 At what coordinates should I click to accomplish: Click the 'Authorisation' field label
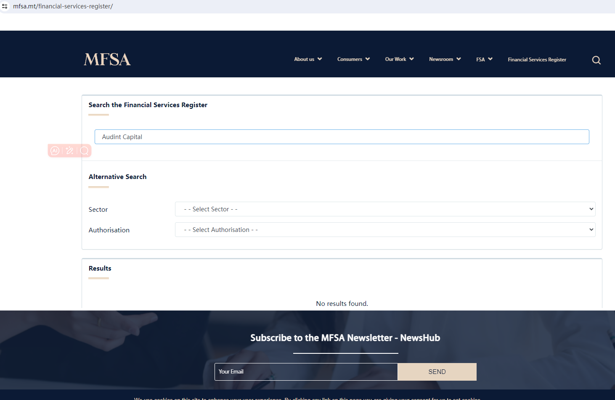pyautogui.click(x=109, y=230)
